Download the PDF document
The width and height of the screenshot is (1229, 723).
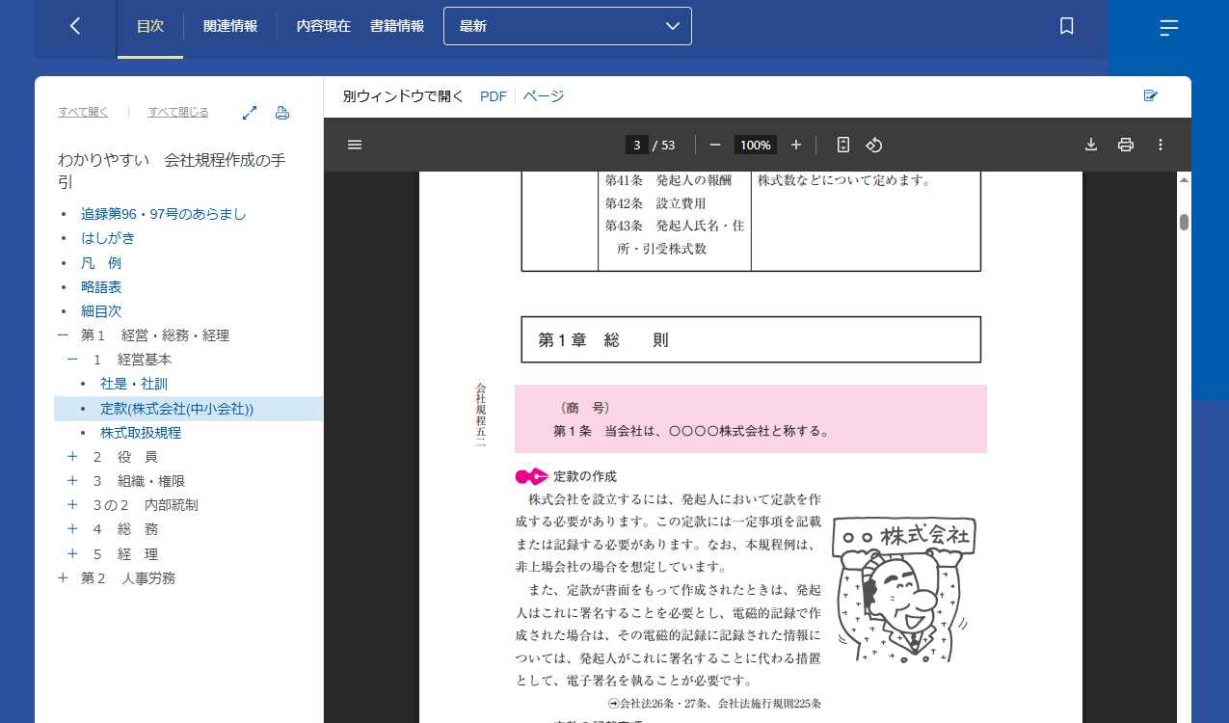tap(1091, 145)
